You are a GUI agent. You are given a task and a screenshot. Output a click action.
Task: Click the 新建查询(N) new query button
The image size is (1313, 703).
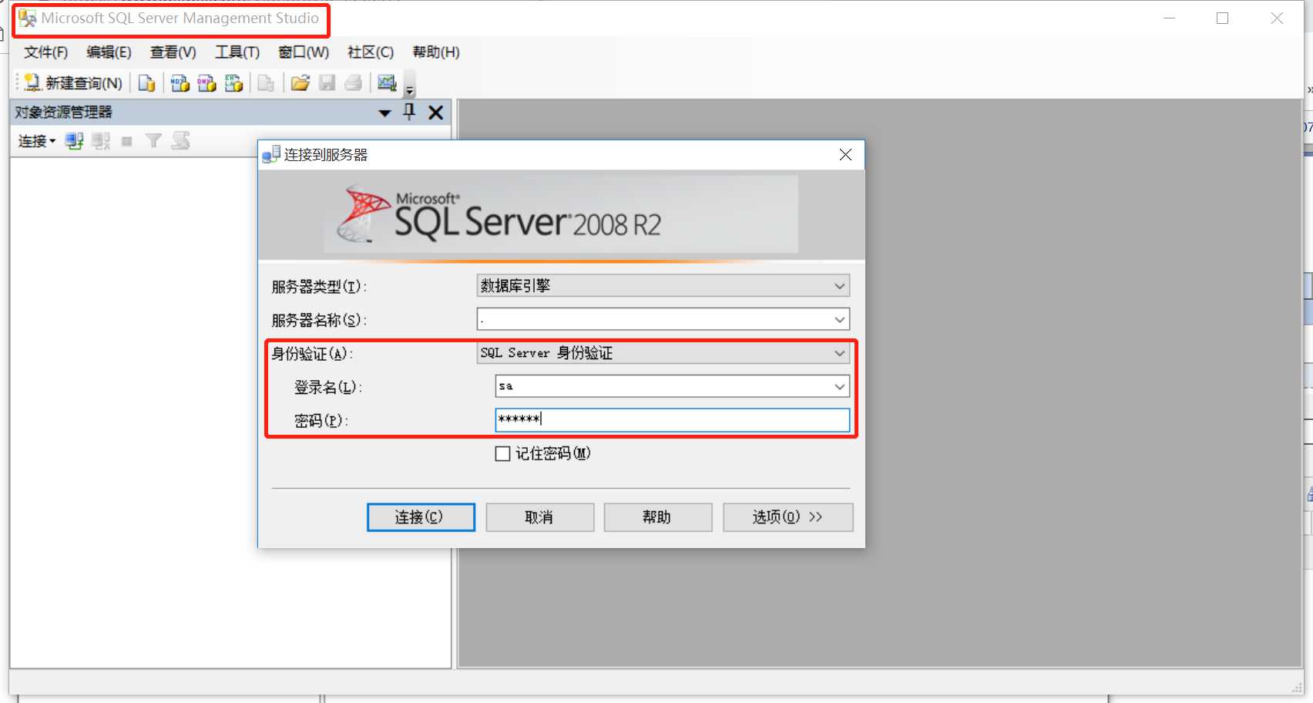coord(73,82)
